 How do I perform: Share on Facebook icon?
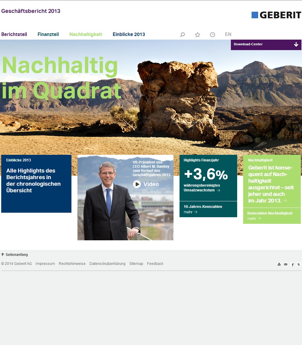[293, 265]
